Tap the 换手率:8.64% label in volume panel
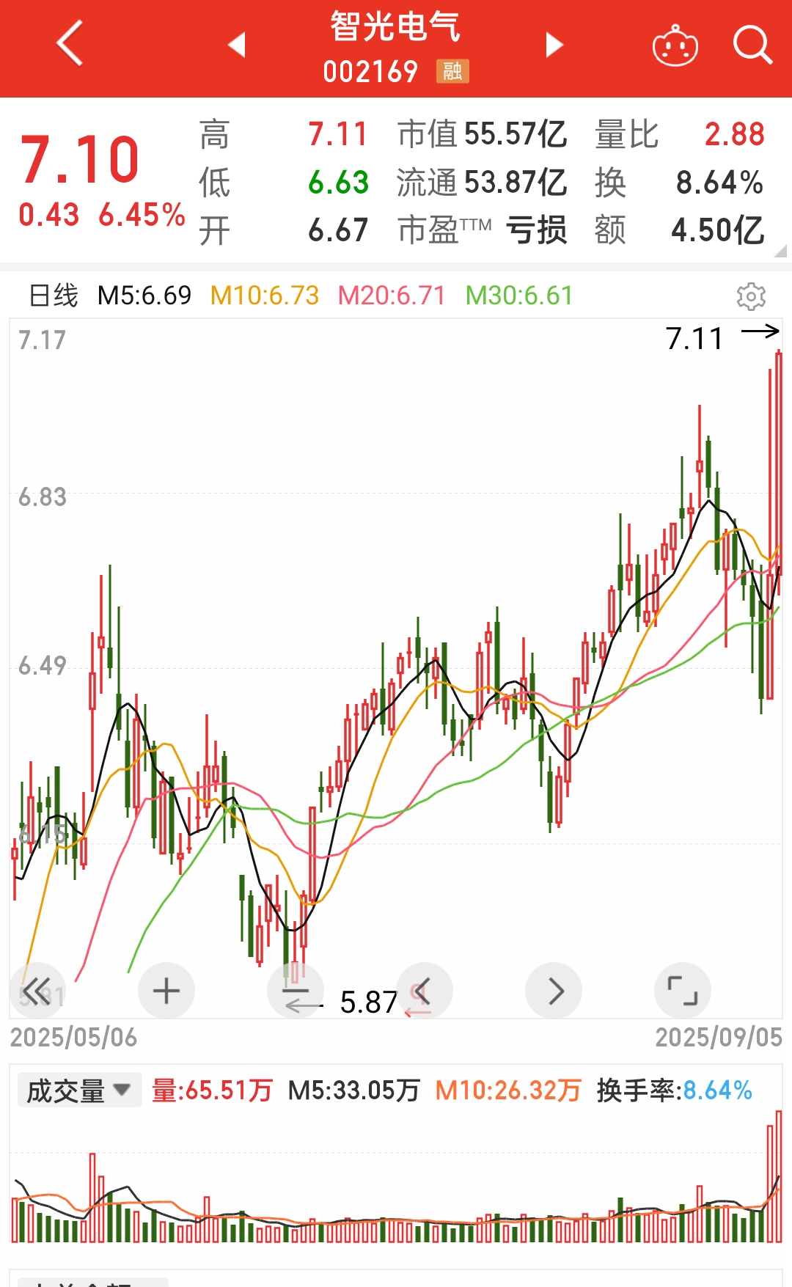792x1287 pixels. tap(675, 1090)
